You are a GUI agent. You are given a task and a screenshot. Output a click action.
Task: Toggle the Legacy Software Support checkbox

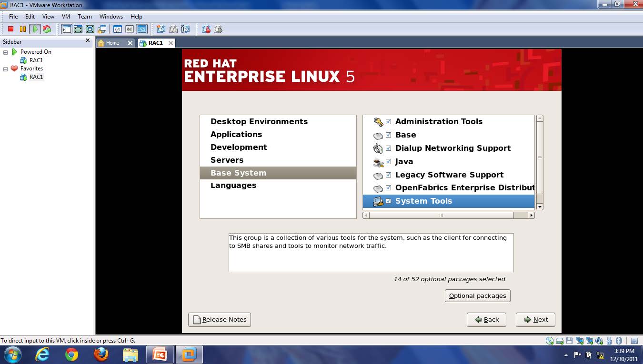388,175
